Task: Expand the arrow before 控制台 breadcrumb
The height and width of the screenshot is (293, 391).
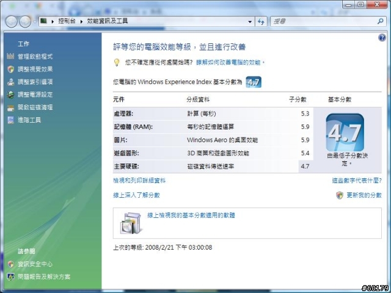Action: coord(53,21)
